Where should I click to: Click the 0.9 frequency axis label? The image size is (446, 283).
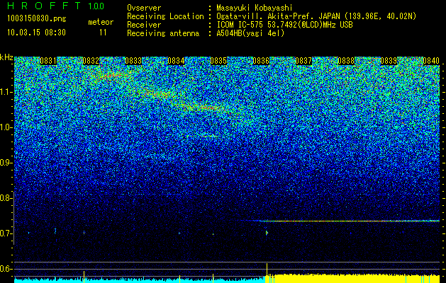coord(6,163)
